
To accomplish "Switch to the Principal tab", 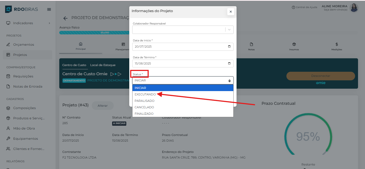I will pyautogui.click(x=80, y=46).
